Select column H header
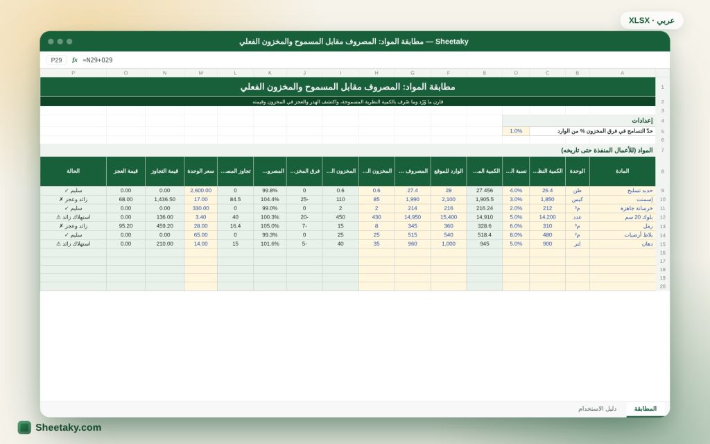This screenshot has width=710, height=444. point(376,73)
